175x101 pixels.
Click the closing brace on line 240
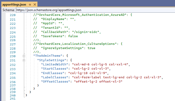point(26,95)
